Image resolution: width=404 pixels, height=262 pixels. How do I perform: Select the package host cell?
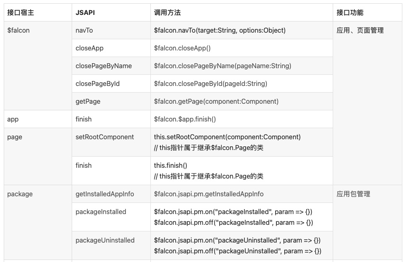click(x=20, y=194)
